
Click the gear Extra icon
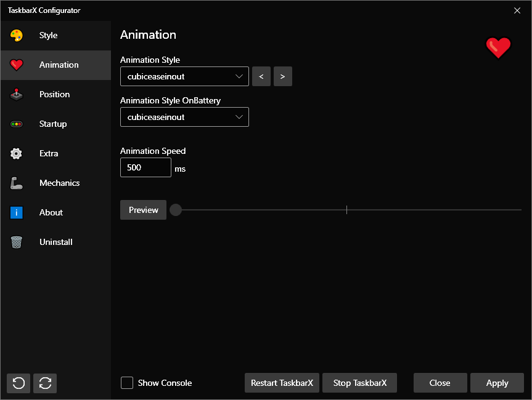coord(17,154)
